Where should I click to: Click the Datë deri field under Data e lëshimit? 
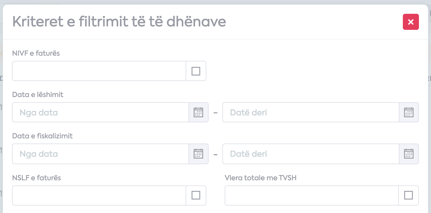pyautogui.click(x=311, y=112)
